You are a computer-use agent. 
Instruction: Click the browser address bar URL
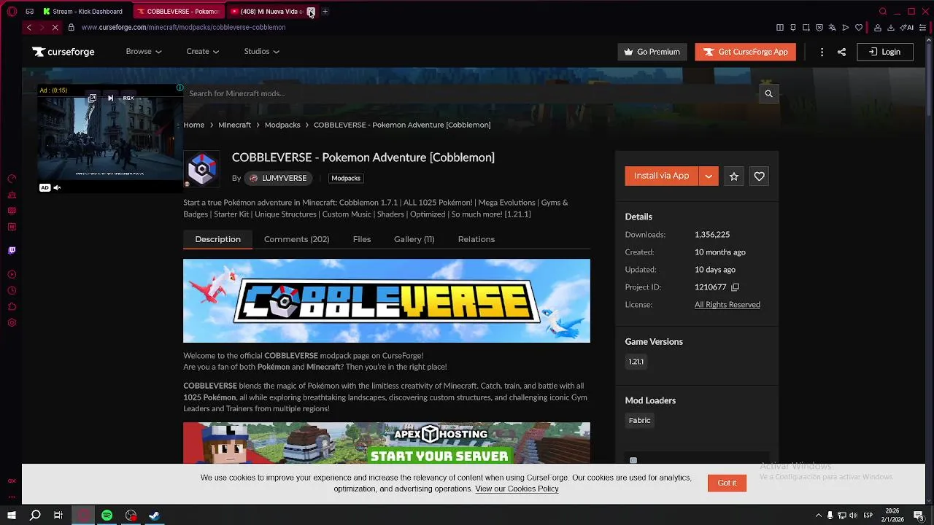183,28
